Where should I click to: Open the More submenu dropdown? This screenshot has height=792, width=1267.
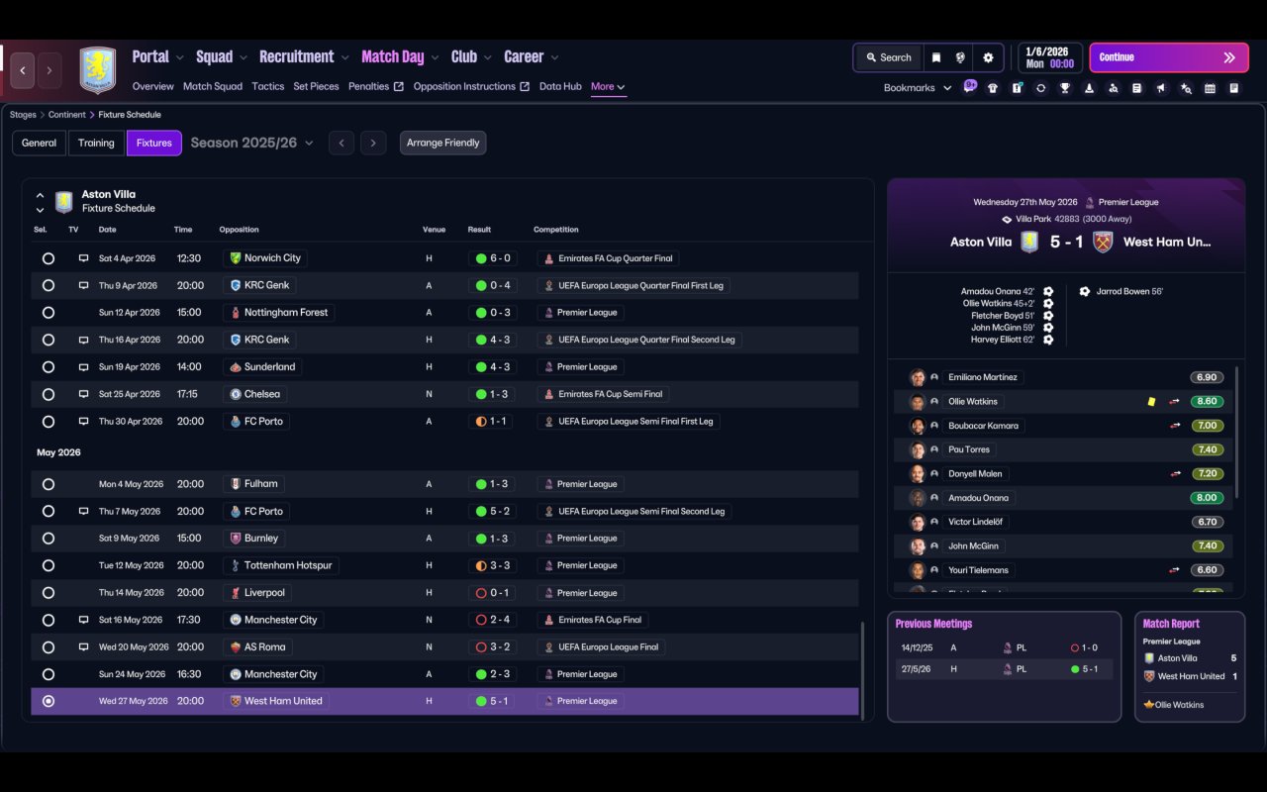pyautogui.click(x=608, y=87)
